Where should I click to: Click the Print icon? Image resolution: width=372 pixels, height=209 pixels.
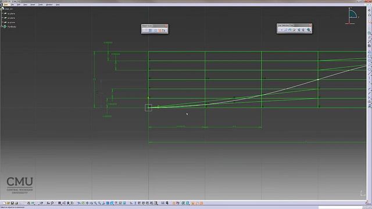(16, 203)
